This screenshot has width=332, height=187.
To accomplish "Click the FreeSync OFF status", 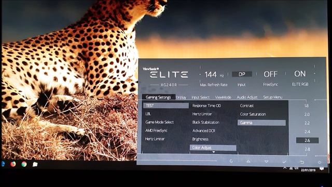I will coord(270,74).
